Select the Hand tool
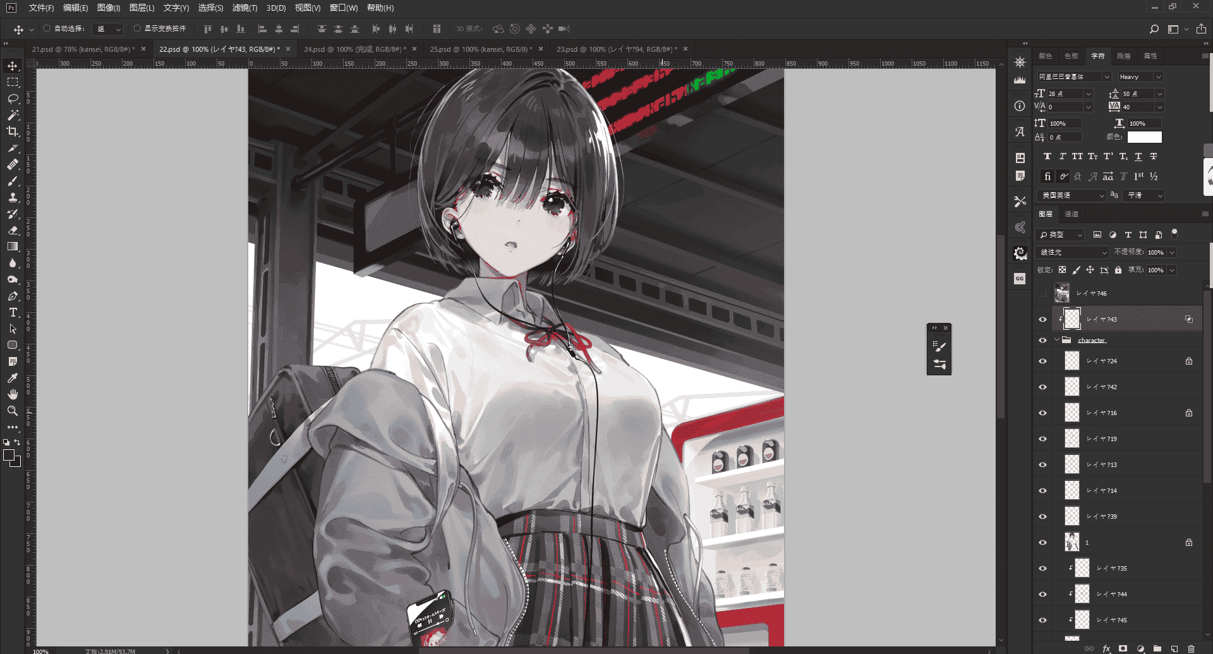The width and height of the screenshot is (1213, 654). click(13, 394)
